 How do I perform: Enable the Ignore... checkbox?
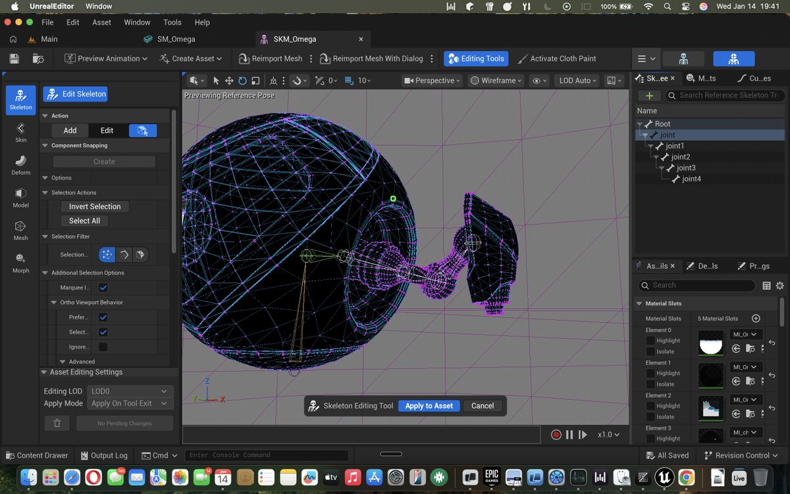[x=103, y=346]
